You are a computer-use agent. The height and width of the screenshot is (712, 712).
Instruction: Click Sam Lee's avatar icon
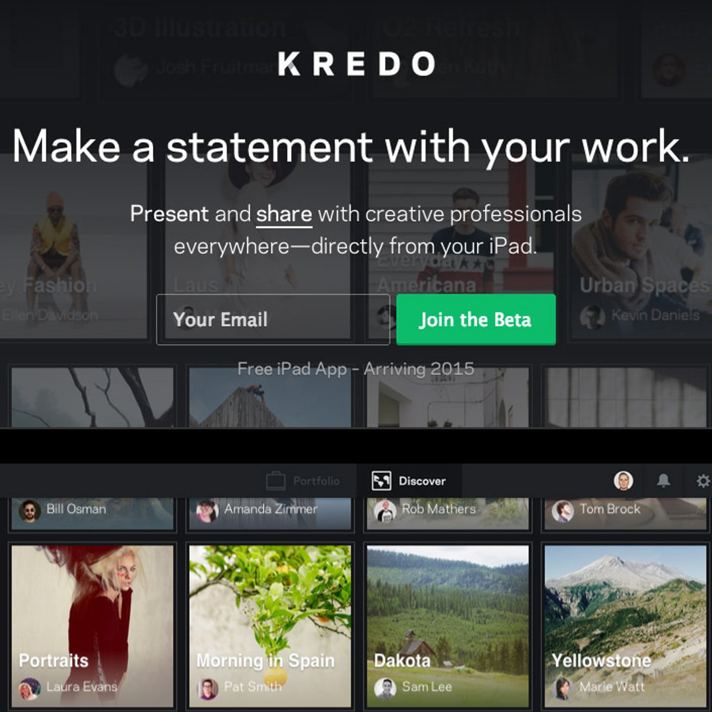(x=385, y=688)
